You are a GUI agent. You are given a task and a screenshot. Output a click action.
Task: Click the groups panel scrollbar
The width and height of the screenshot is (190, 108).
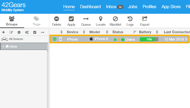47,47
